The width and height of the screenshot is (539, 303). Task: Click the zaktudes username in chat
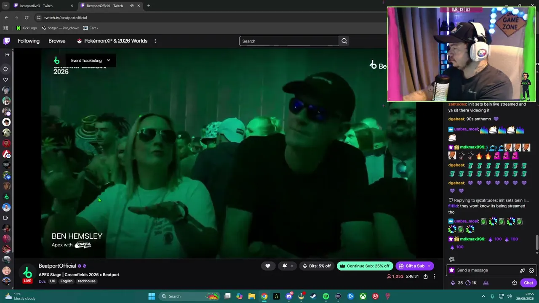pyautogui.click(x=457, y=104)
